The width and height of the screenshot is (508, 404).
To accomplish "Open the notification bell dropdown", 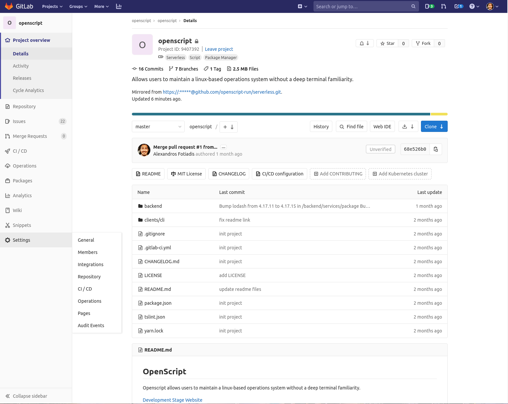I will point(365,43).
